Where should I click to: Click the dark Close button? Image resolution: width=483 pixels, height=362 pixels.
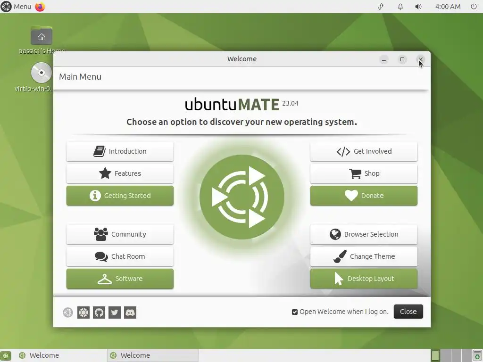(408, 312)
